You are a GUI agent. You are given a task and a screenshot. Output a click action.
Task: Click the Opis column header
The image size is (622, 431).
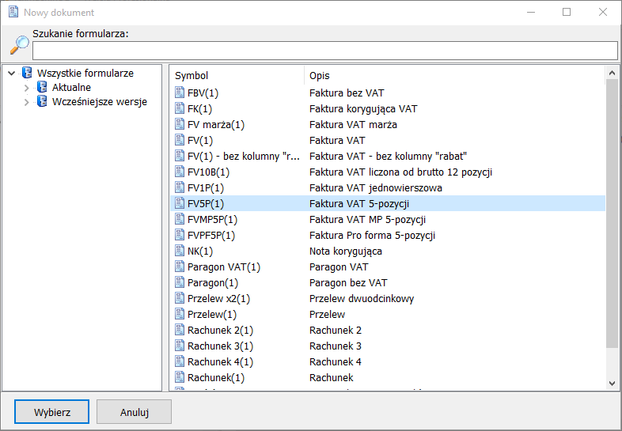(x=451, y=76)
